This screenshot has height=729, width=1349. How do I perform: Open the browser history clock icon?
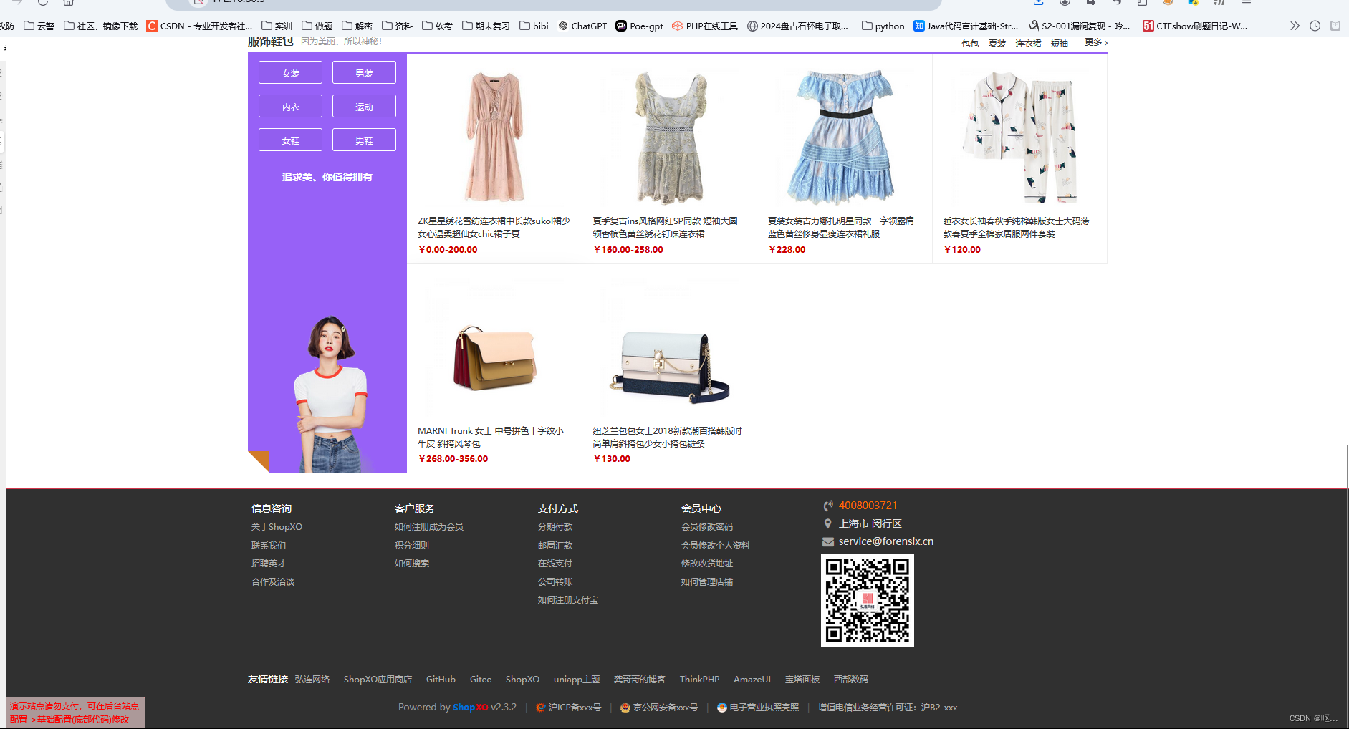pos(1315,26)
